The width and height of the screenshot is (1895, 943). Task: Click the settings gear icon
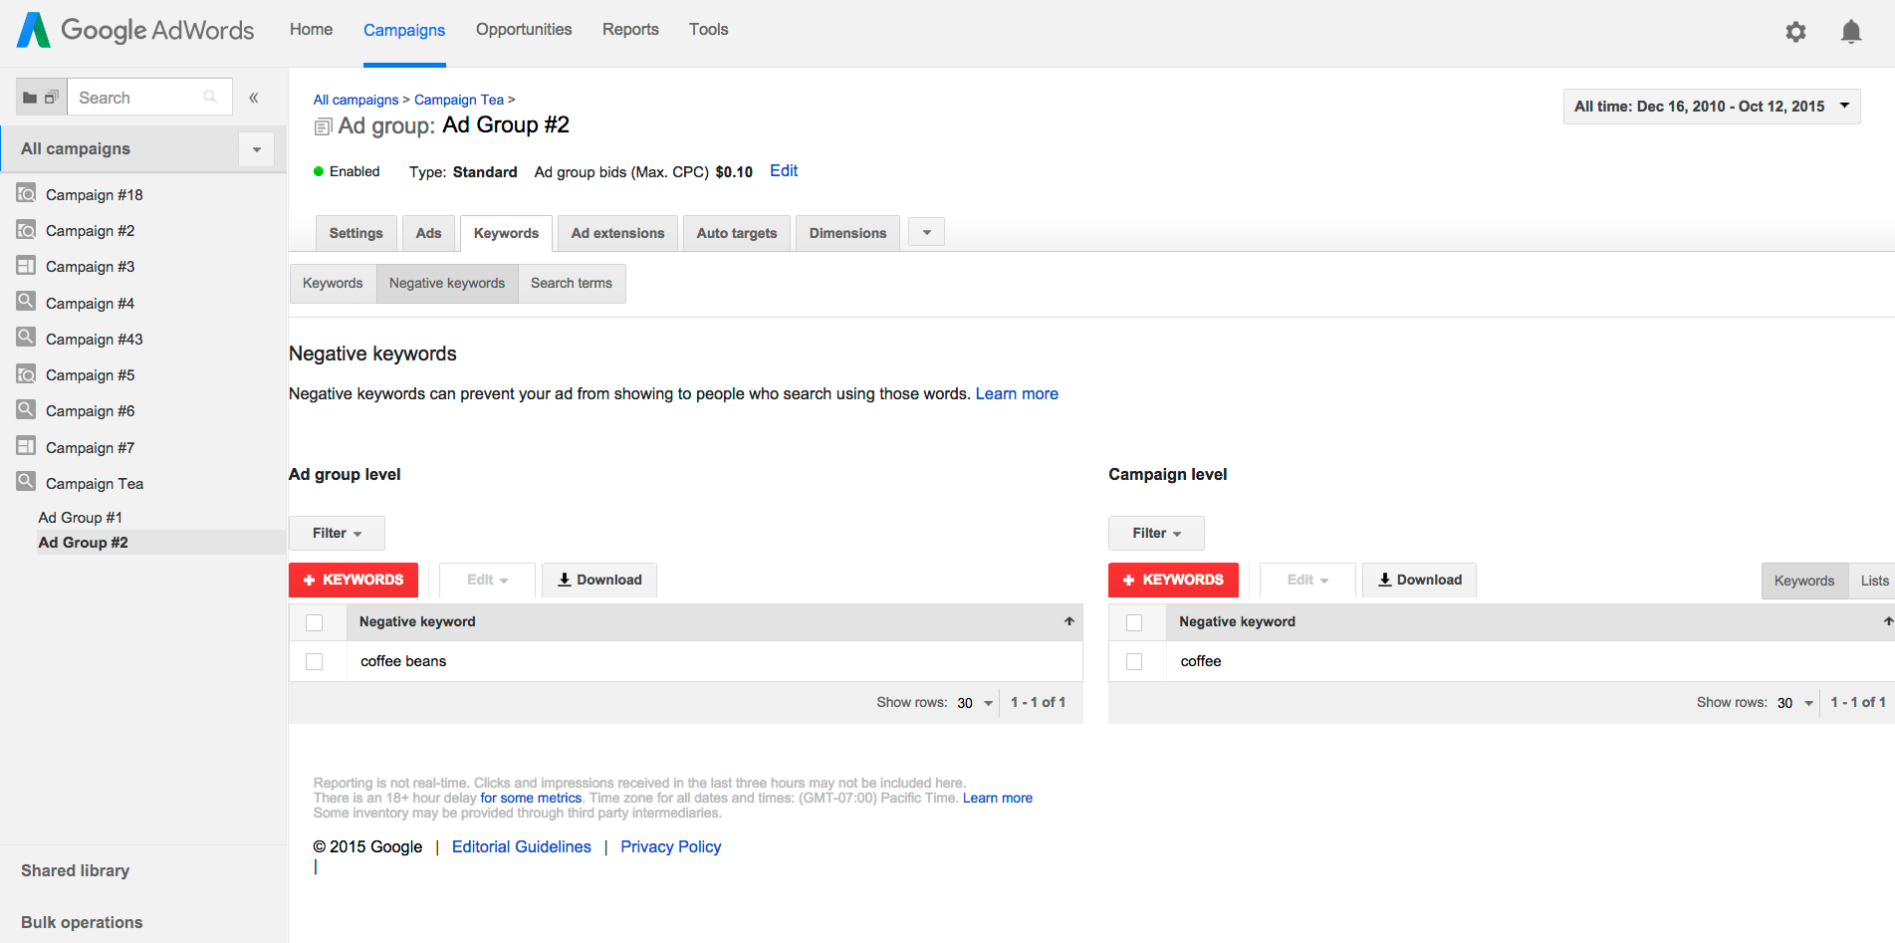point(1795,32)
